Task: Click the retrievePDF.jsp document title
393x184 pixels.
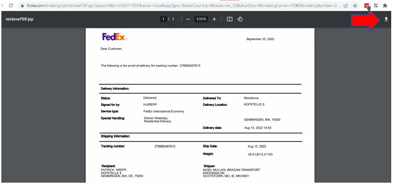Action: click(x=20, y=19)
